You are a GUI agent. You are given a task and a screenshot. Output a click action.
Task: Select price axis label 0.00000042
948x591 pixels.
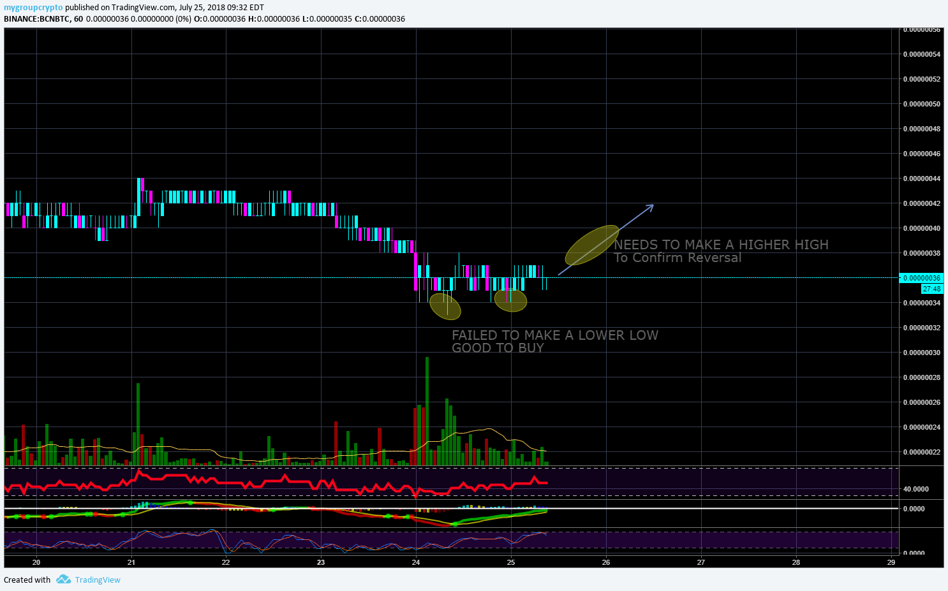tap(921, 203)
